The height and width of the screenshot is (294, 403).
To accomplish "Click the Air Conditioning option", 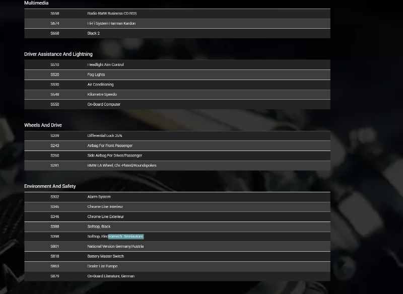I will click(x=100, y=85).
